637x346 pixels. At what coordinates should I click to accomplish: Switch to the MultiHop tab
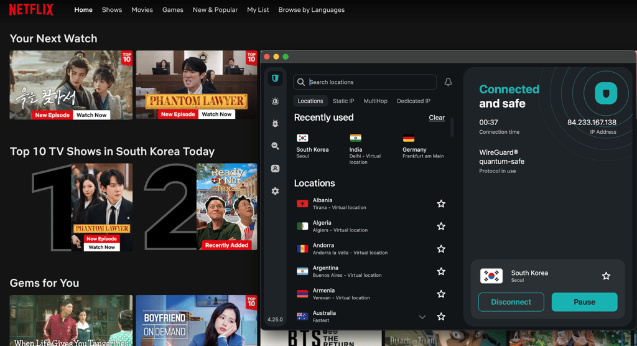point(375,101)
